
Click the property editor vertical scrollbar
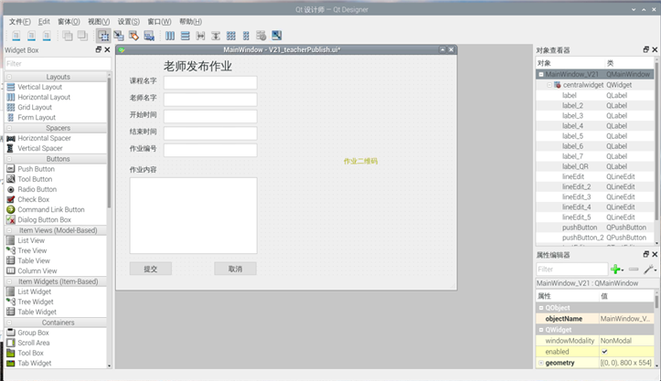[656, 302]
